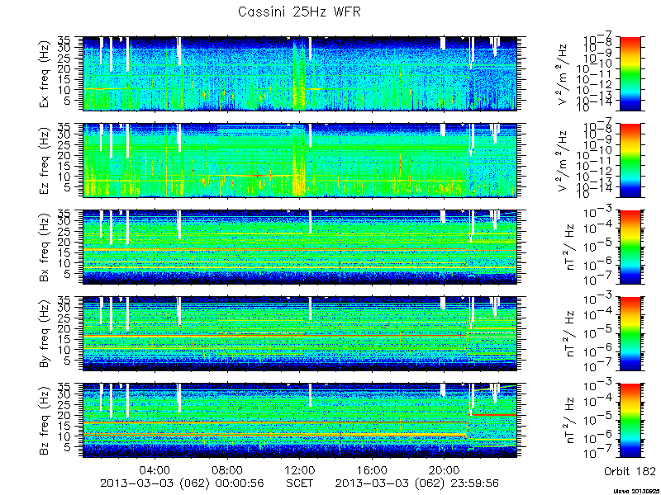Click the Bx freq spectrogram panel
Viewport: 661px width, 495px height.
tap(299, 247)
